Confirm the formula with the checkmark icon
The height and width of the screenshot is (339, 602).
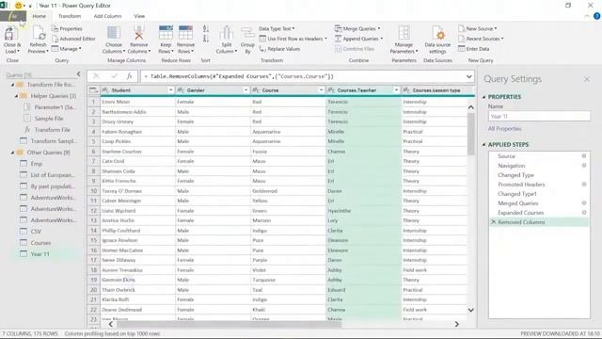114,76
